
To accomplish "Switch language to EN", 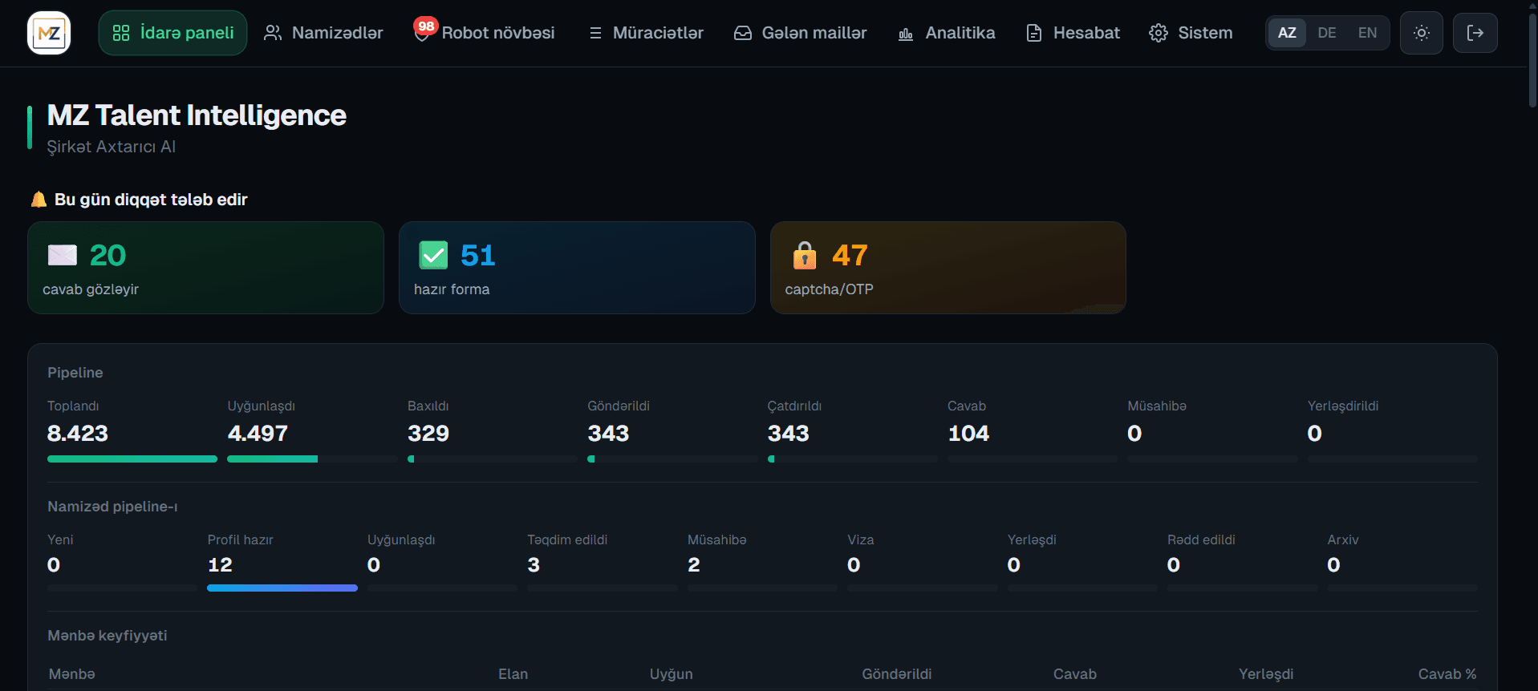I will pos(1367,33).
